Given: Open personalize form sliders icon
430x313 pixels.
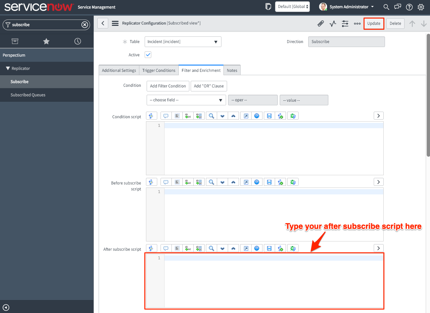Looking at the screenshot, I should 345,24.
